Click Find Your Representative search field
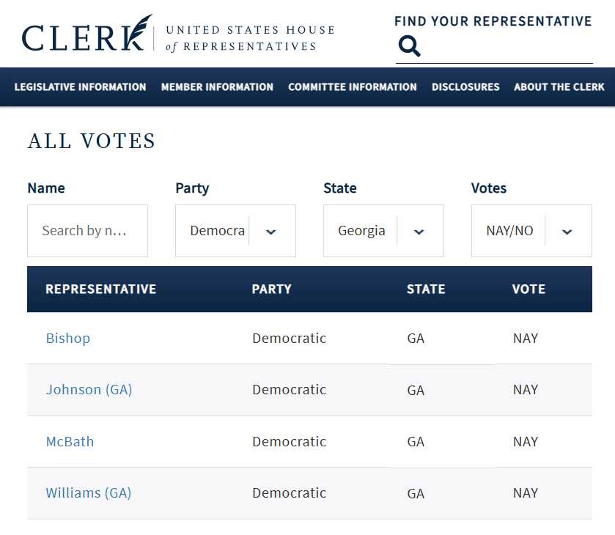The height and width of the screenshot is (535, 615). [506, 47]
